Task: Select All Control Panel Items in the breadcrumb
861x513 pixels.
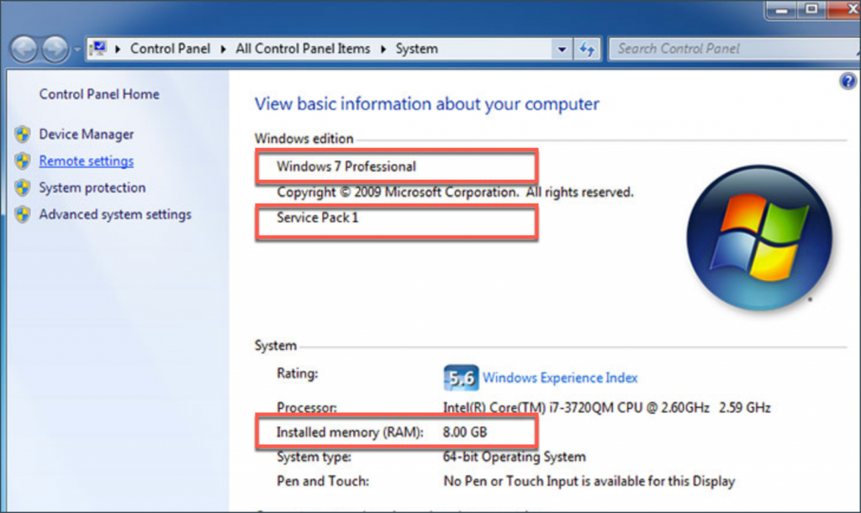Action: click(303, 48)
